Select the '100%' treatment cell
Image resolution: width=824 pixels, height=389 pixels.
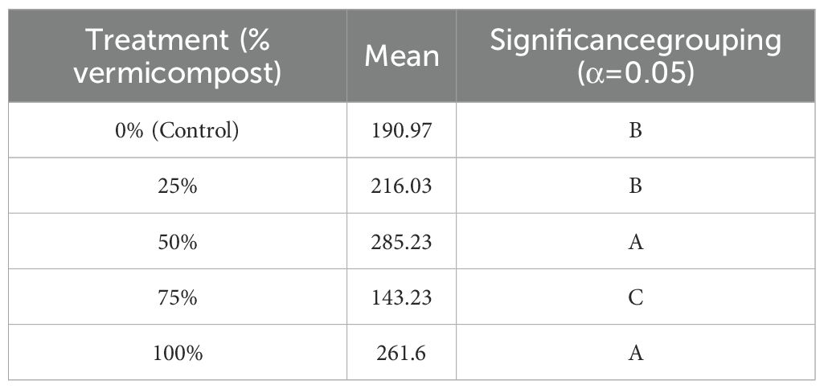(177, 352)
